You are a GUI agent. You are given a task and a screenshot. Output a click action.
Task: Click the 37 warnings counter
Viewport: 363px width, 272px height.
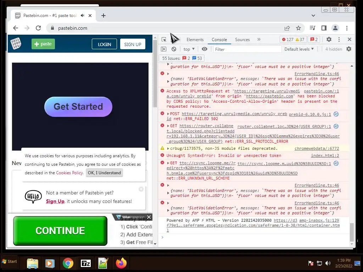point(300,40)
